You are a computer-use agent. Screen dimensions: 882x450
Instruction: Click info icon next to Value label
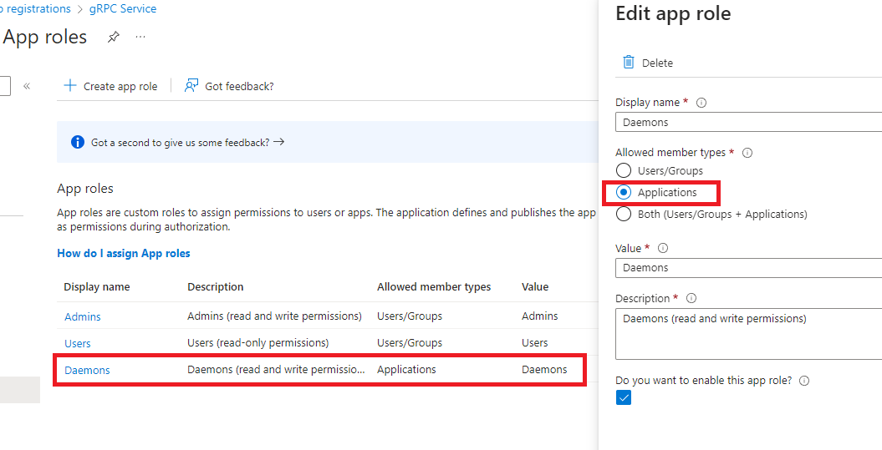(x=663, y=248)
